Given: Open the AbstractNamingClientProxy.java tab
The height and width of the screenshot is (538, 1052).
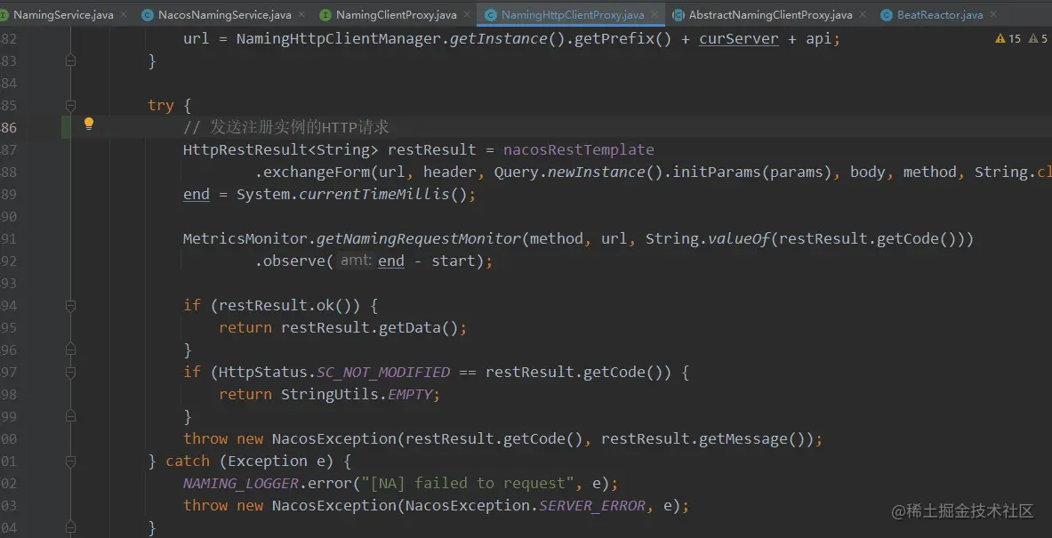Looking at the screenshot, I should click(x=771, y=15).
